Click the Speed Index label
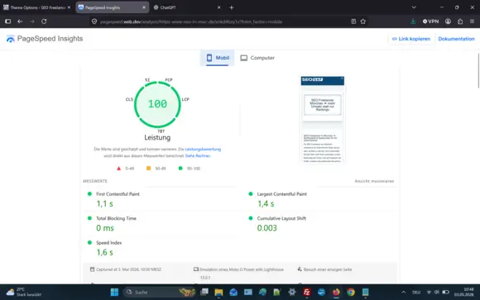The image size is (480, 300). (x=108, y=242)
